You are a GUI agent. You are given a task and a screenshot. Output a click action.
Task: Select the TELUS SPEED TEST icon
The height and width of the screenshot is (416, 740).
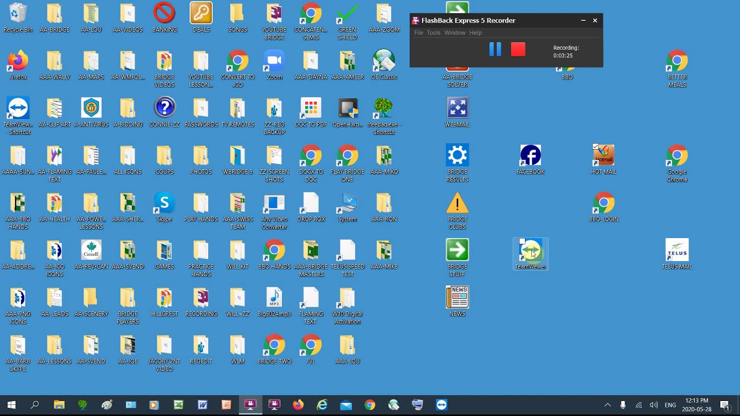click(347, 259)
